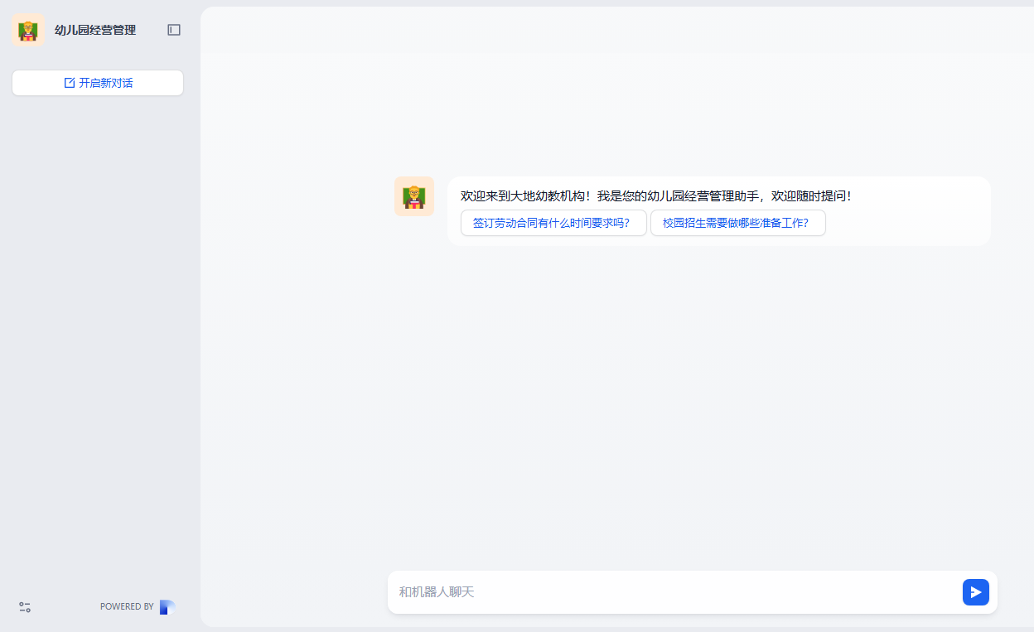Ask the suggested question 签订劳动合同有什么时间要求吗?
Image resolution: width=1034 pixels, height=632 pixels.
553,223
